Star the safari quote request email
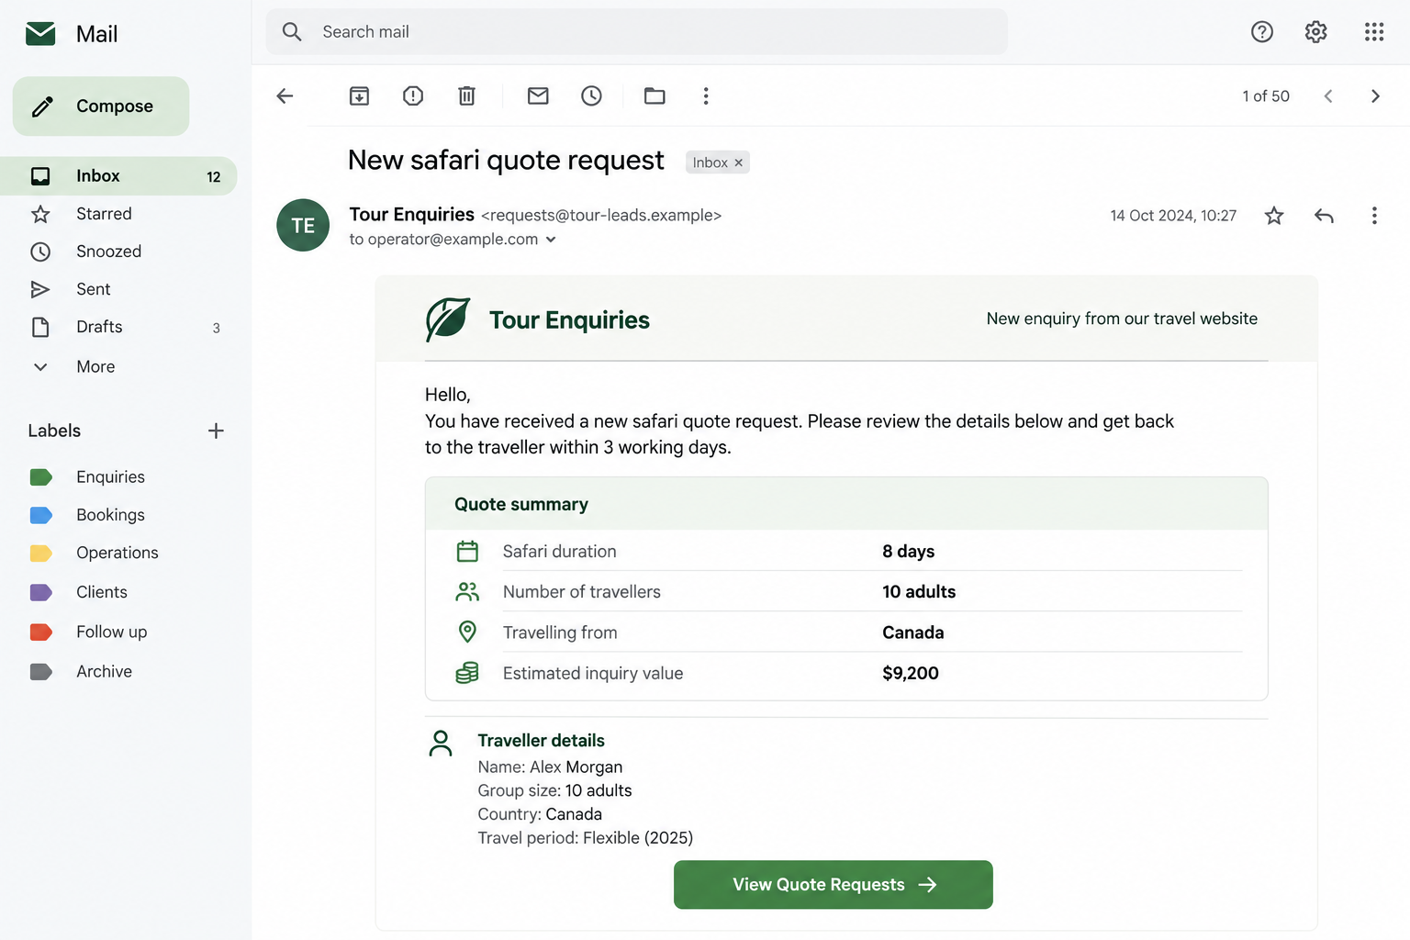Viewport: 1410px width, 940px height. click(x=1274, y=216)
